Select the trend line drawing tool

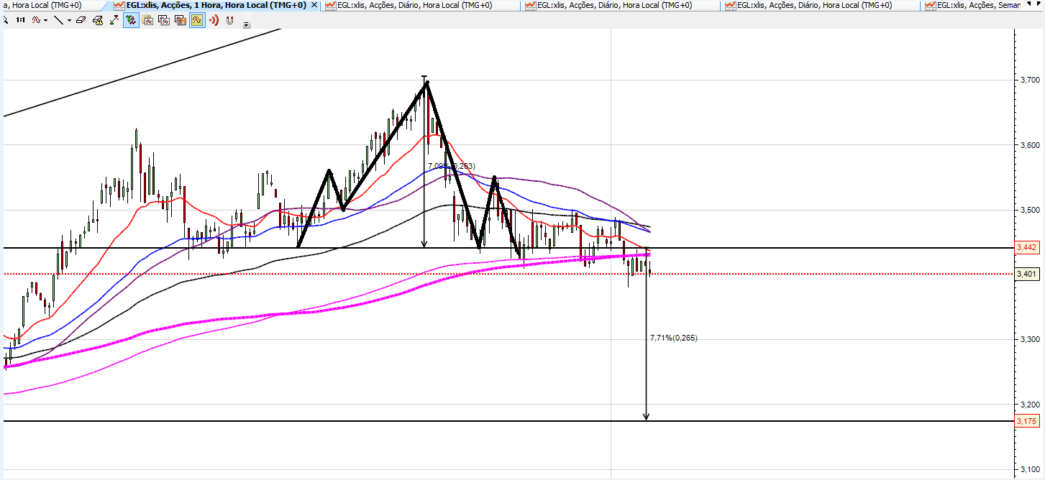(x=59, y=20)
